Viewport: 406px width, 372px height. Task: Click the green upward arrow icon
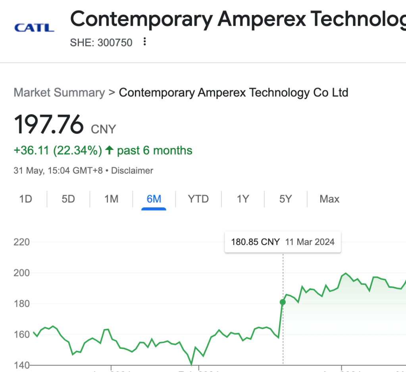click(110, 150)
